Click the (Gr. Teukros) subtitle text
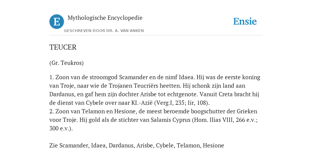 [66, 63]
